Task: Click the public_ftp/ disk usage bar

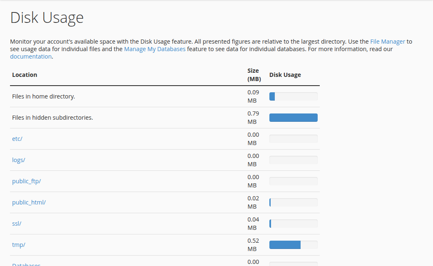Action: 293,181
